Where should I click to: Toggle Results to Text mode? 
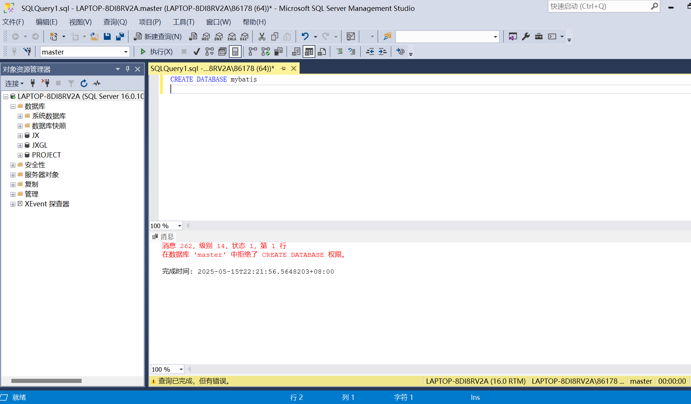click(x=296, y=51)
